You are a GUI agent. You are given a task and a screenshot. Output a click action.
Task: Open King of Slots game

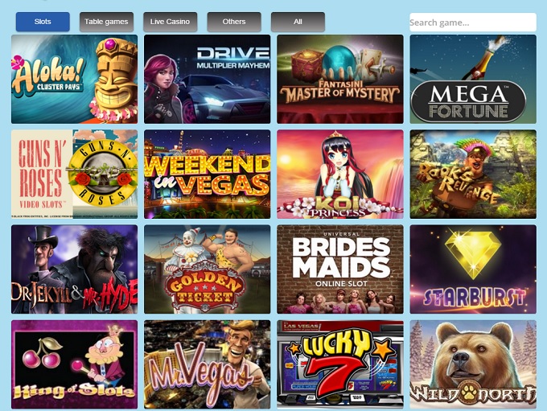pyautogui.click(x=74, y=364)
